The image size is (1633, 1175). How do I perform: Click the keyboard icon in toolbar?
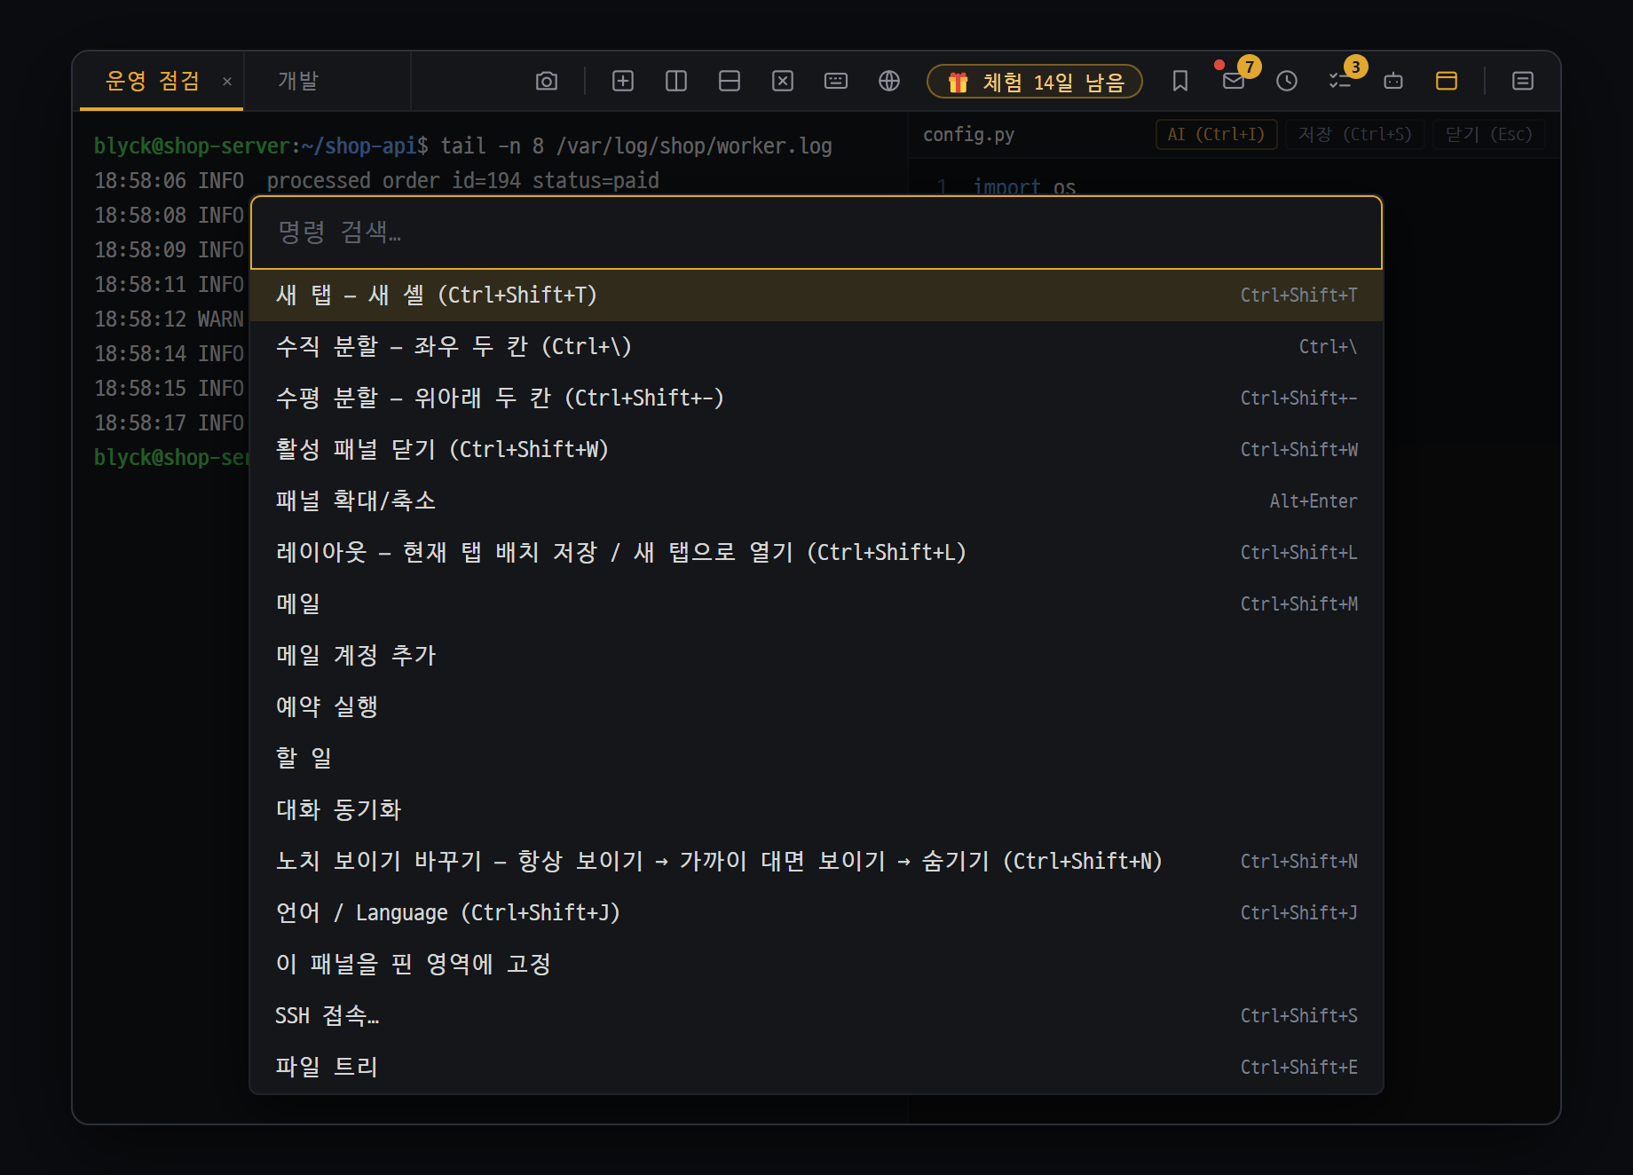[836, 81]
